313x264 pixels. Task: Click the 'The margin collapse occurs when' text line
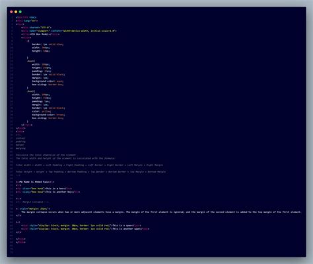(161, 212)
